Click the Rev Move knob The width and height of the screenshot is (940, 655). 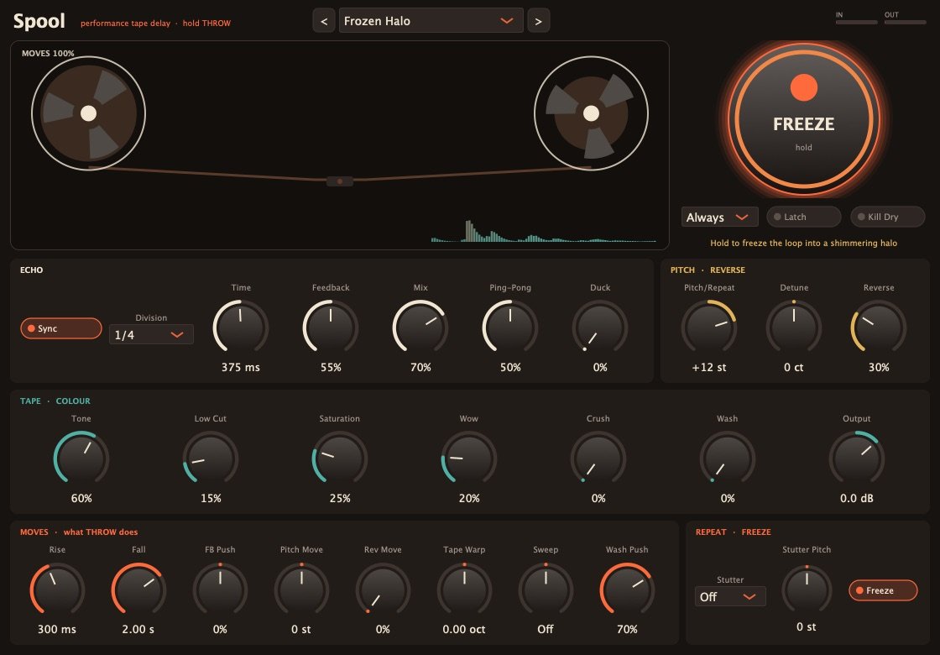click(x=383, y=589)
